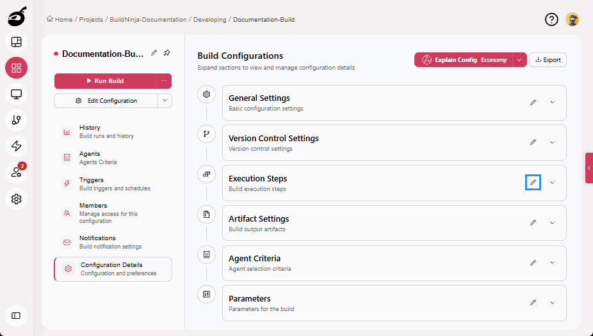Click the pencil icon for Agent Criteria

533,263
